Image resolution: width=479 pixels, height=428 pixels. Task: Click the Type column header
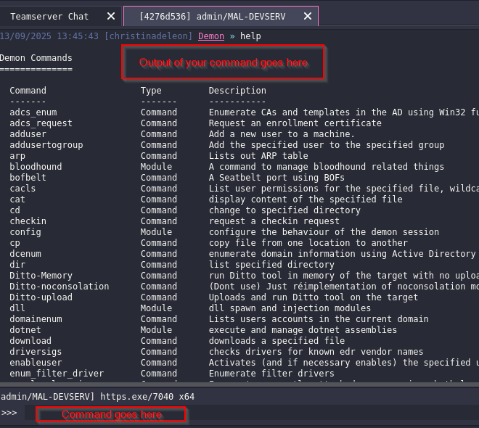[x=151, y=91]
